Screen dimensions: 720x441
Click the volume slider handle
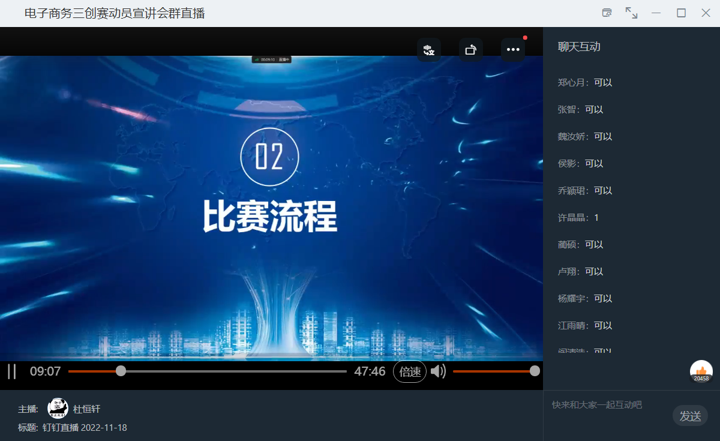[x=534, y=371]
